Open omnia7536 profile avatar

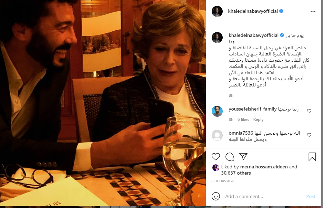click(x=217, y=135)
